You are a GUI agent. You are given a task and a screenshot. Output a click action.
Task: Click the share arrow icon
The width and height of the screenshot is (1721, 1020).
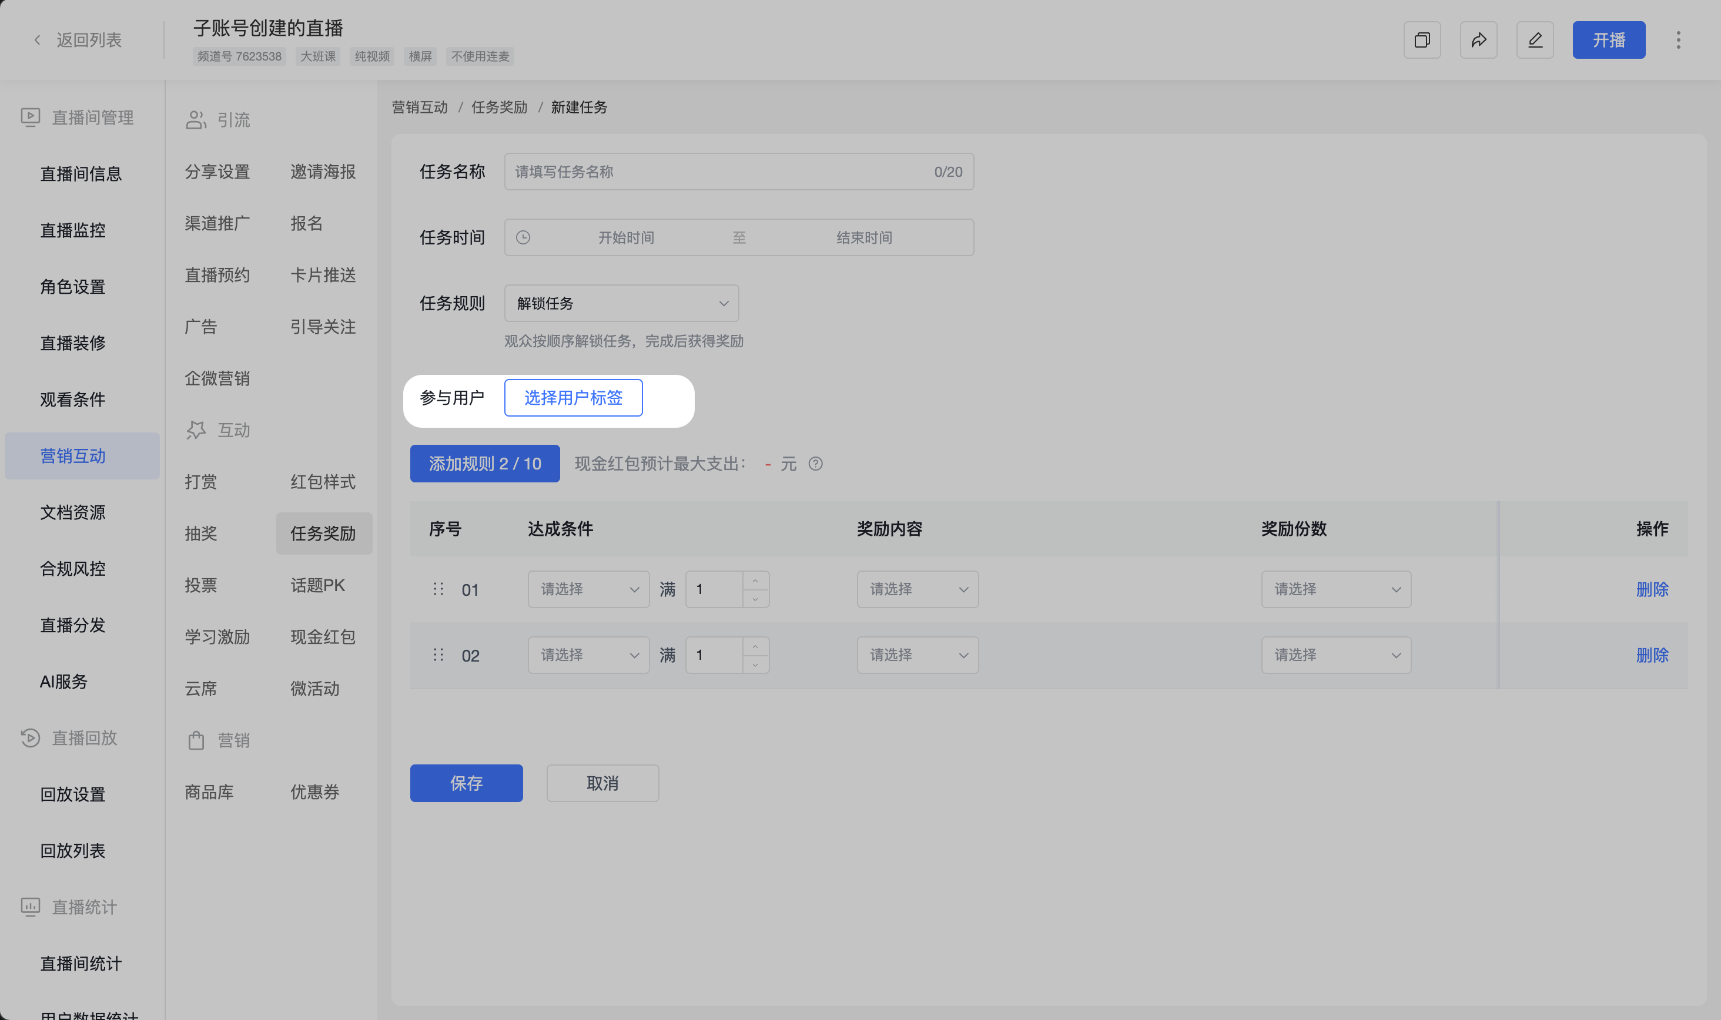click(x=1478, y=40)
